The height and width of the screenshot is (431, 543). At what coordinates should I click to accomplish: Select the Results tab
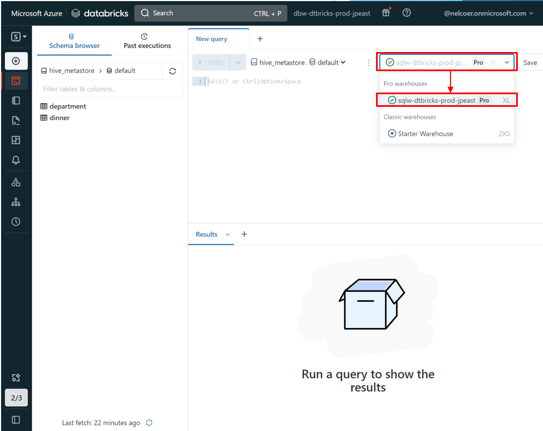pos(207,234)
